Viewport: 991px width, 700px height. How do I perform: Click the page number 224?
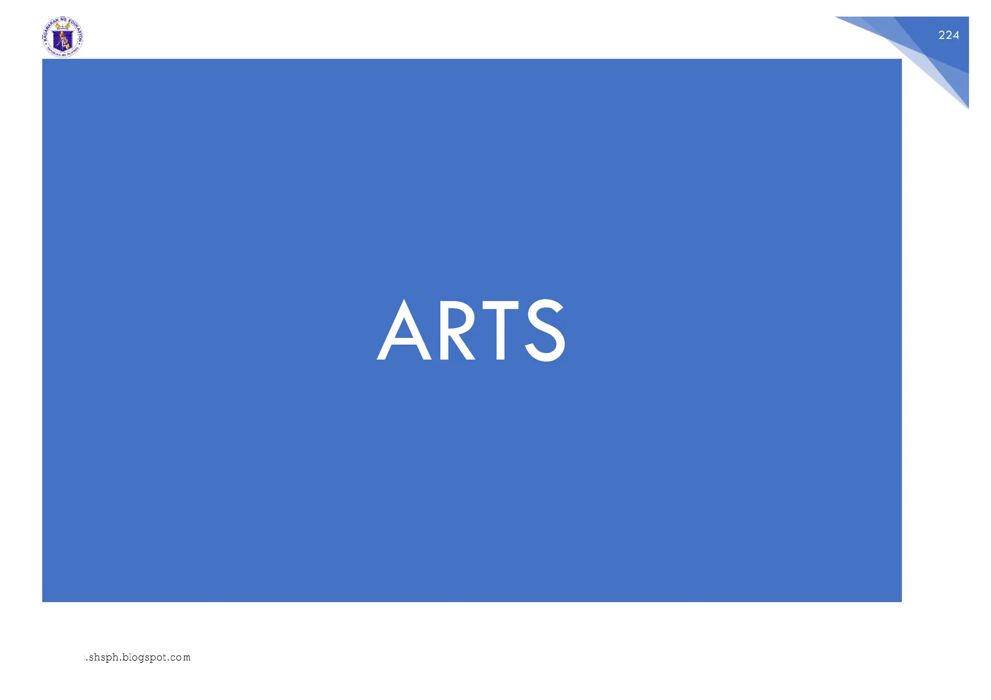[x=948, y=35]
